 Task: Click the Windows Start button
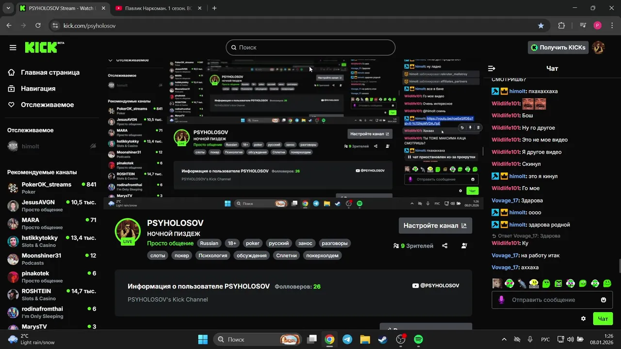(203, 339)
